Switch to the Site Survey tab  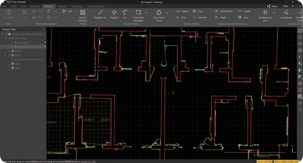(x=77, y=6)
